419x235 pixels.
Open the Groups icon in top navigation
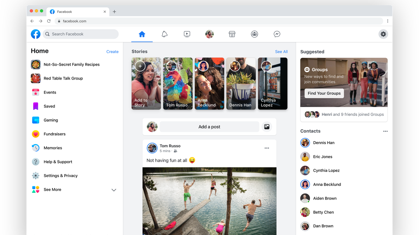(255, 34)
